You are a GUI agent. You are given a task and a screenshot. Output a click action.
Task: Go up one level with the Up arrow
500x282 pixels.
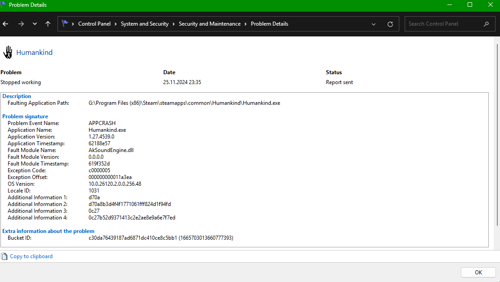pos(48,24)
